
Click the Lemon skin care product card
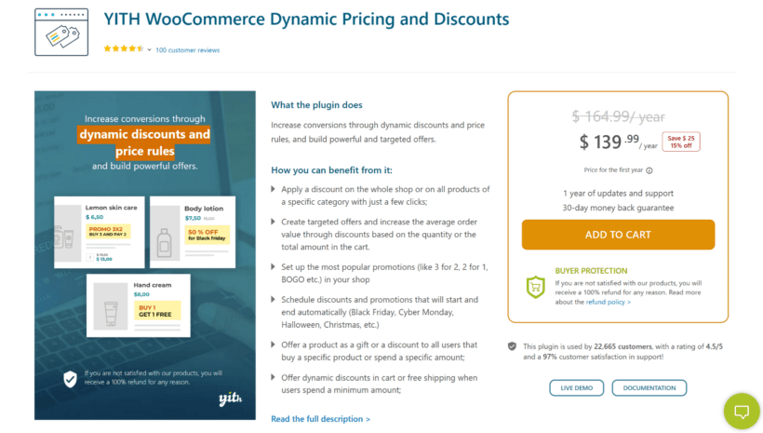point(100,232)
